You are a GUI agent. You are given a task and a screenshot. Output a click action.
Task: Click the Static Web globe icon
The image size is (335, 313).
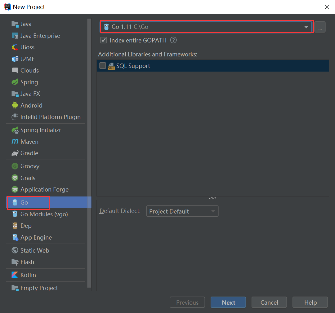(x=15, y=250)
